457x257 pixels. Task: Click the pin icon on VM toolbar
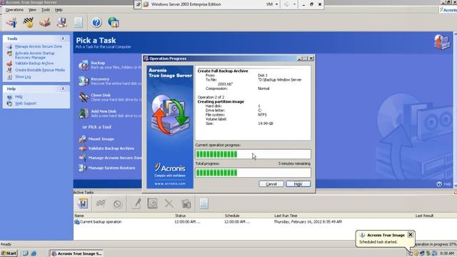[x=138, y=4]
